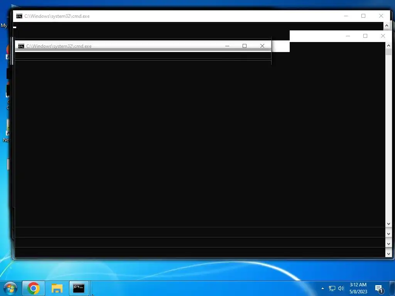Screen dimensions: 395x296
Task: Open the volume control tray icon
Action: tap(341, 288)
